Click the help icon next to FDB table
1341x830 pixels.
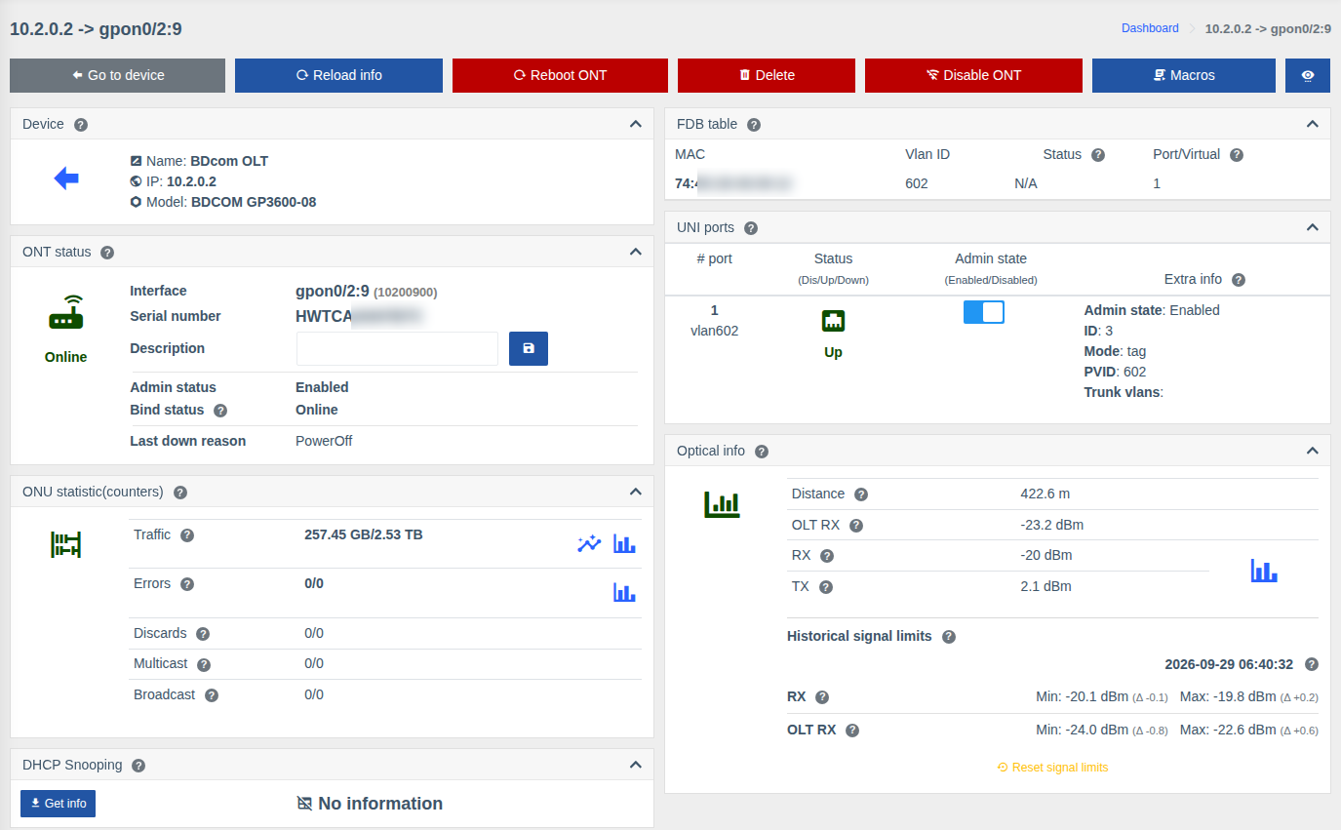754,125
